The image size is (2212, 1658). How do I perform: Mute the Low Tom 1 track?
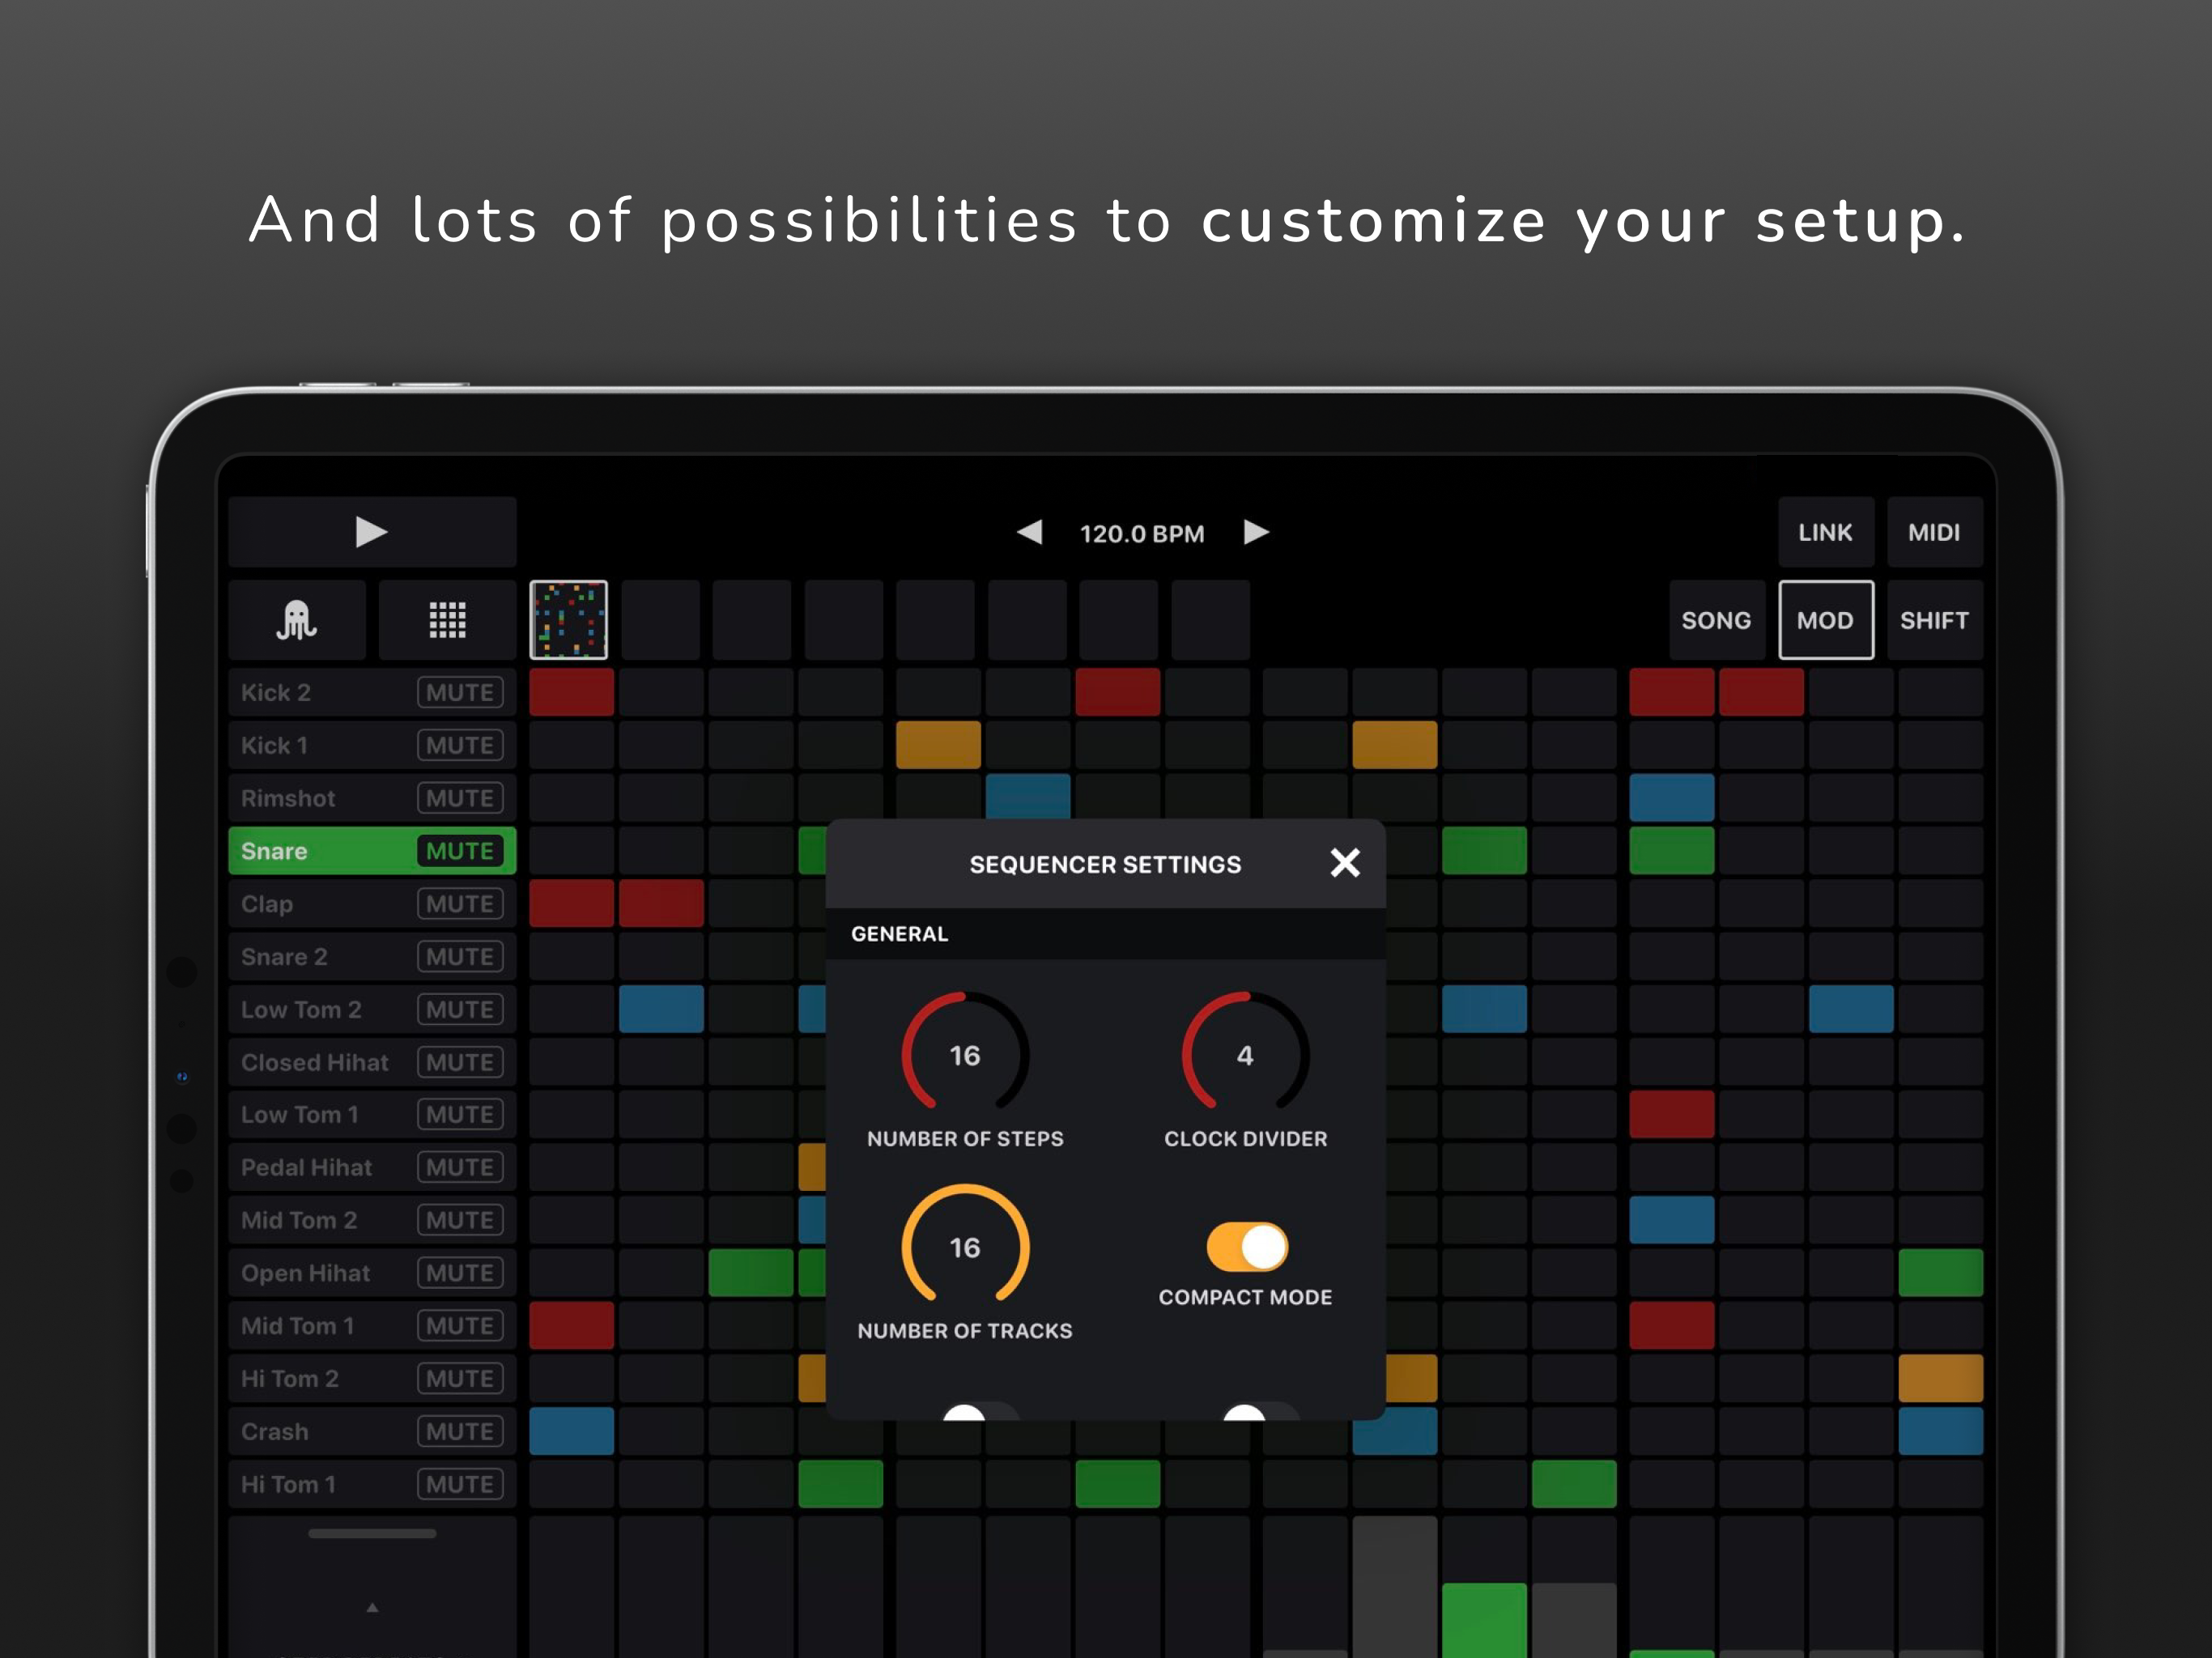(x=460, y=1114)
